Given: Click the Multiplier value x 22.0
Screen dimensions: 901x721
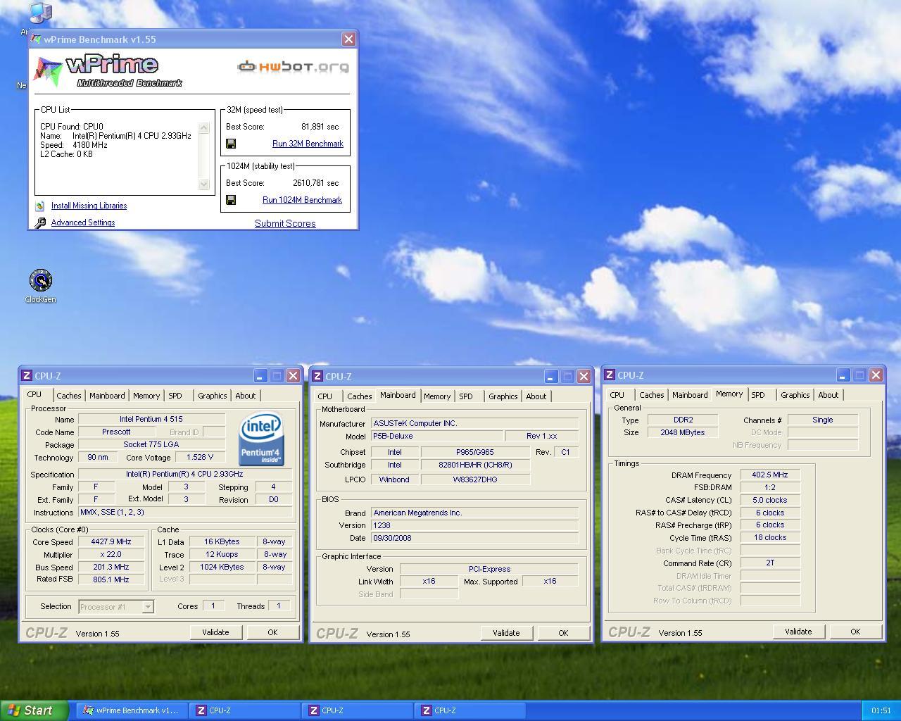Looking at the screenshot, I should [x=111, y=554].
